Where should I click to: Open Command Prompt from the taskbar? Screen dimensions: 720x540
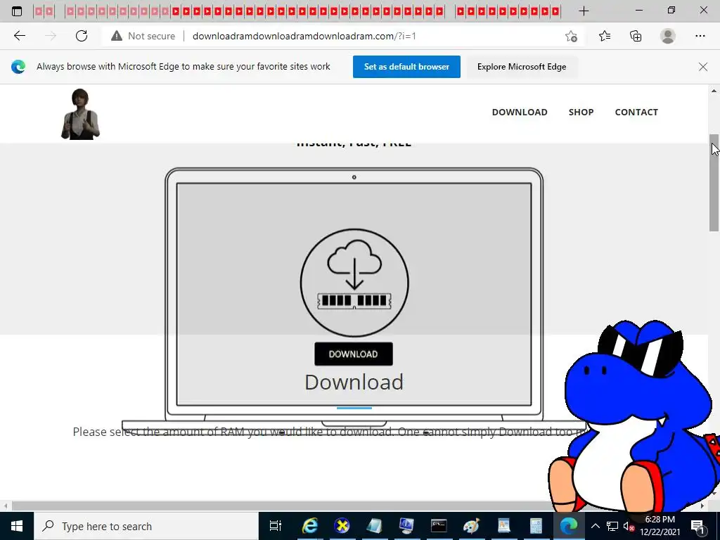coord(439,526)
